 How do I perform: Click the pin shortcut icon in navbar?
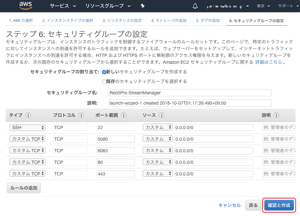click(x=143, y=6)
